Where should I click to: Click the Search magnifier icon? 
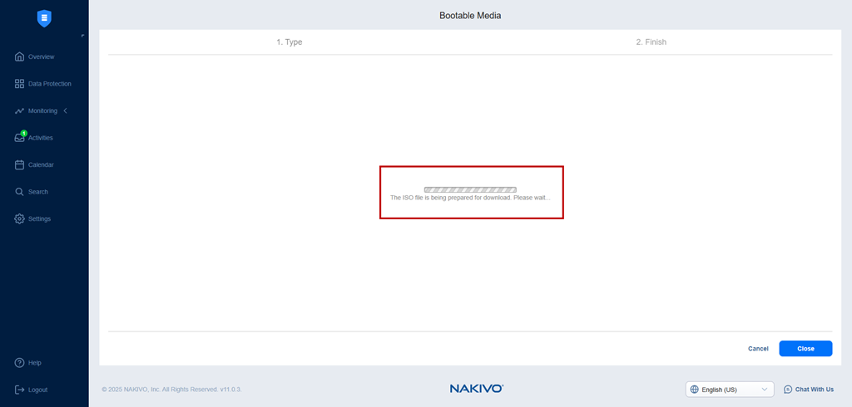click(x=20, y=192)
